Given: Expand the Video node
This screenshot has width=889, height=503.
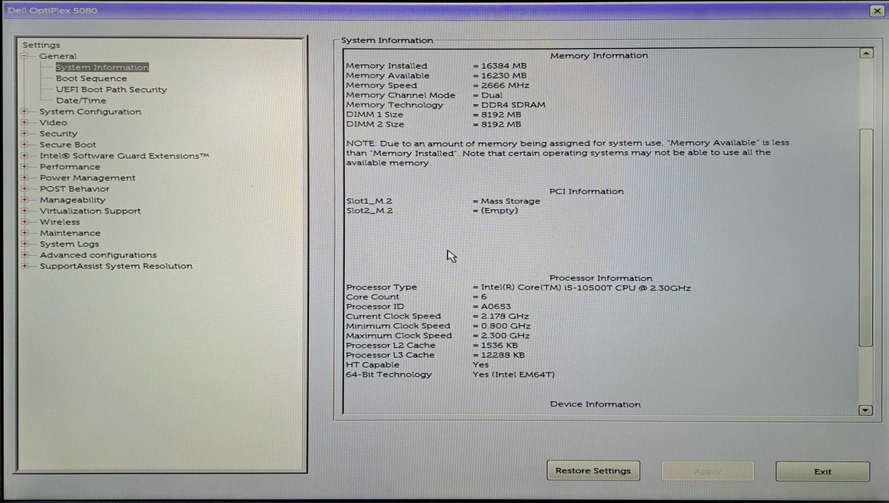Looking at the screenshot, I should (24, 123).
